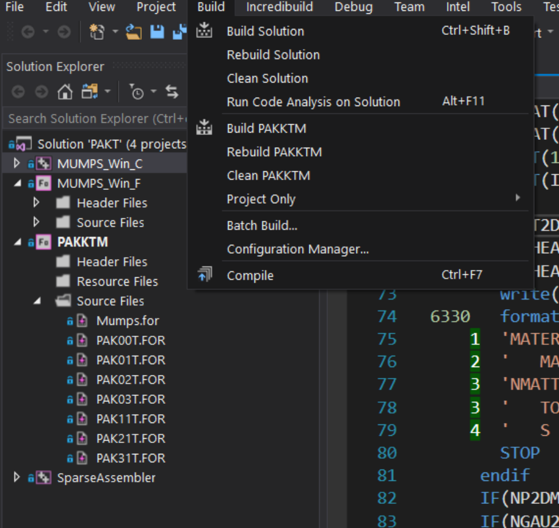Open the Project menu
This screenshot has width=559, height=528.
tap(156, 7)
